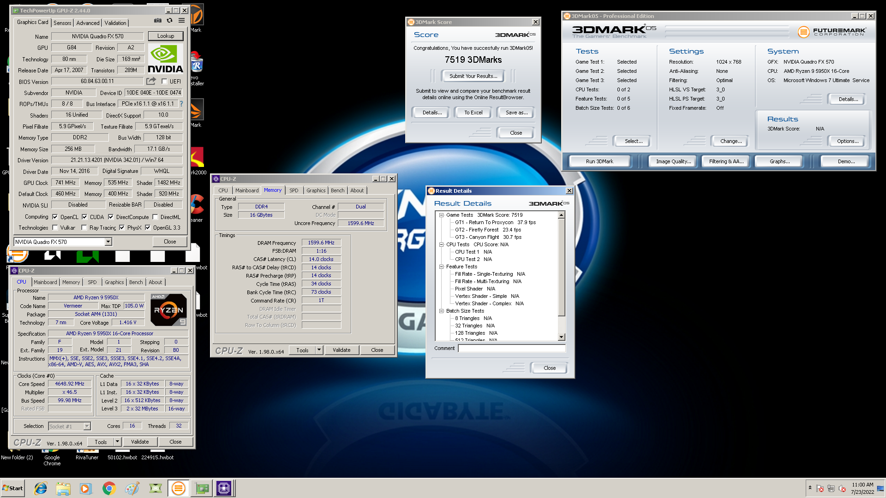The height and width of the screenshot is (498, 886).
Task: Click the Result Details scrollbar thumb
Action: pyautogui.click(x=562, y=267)
